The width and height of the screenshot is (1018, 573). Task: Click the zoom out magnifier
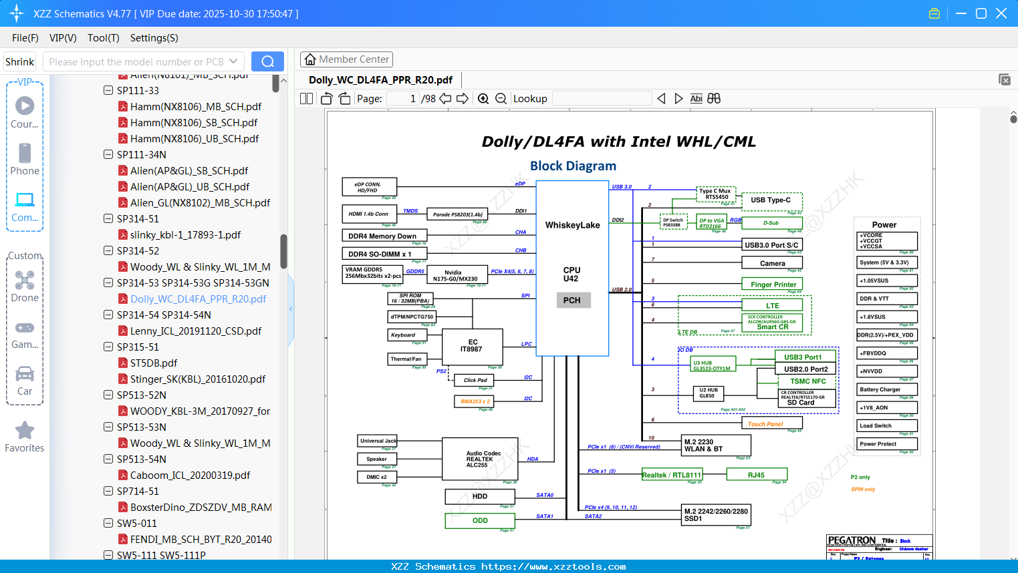(x=501, y=99)
